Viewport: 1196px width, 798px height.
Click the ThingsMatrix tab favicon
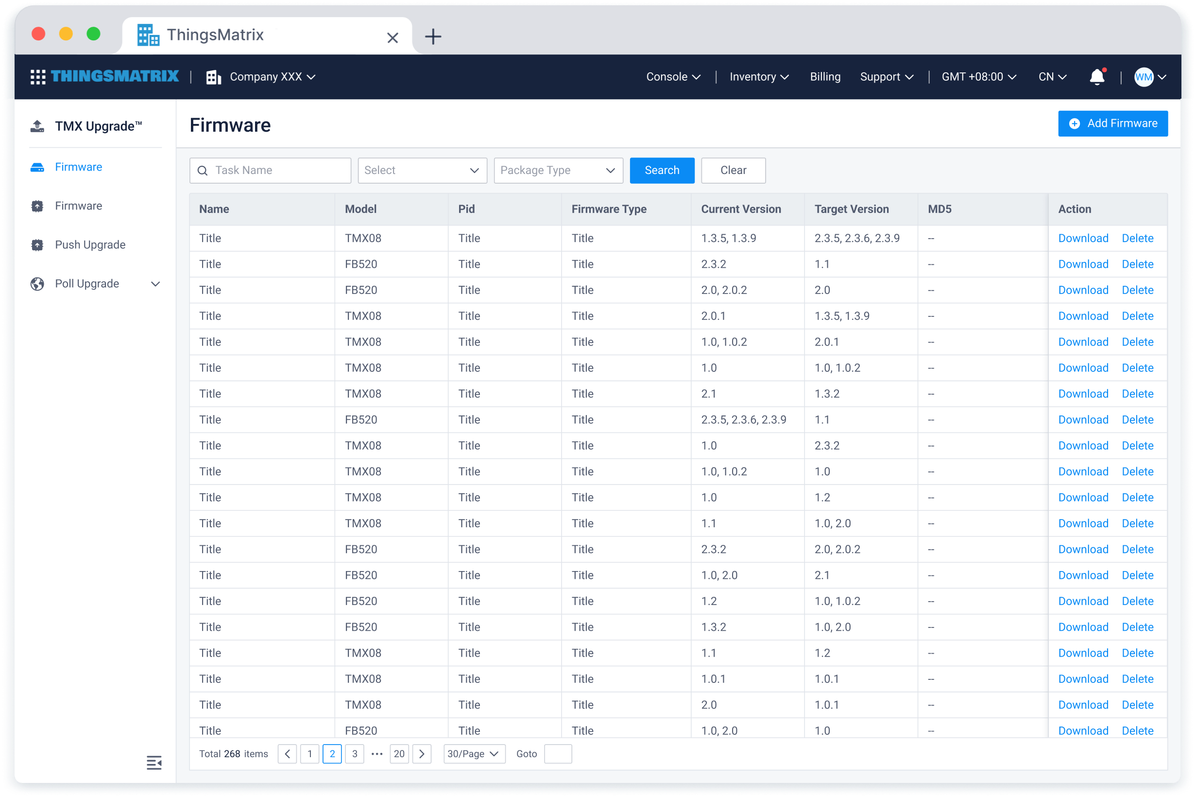(x=148, y=35)
